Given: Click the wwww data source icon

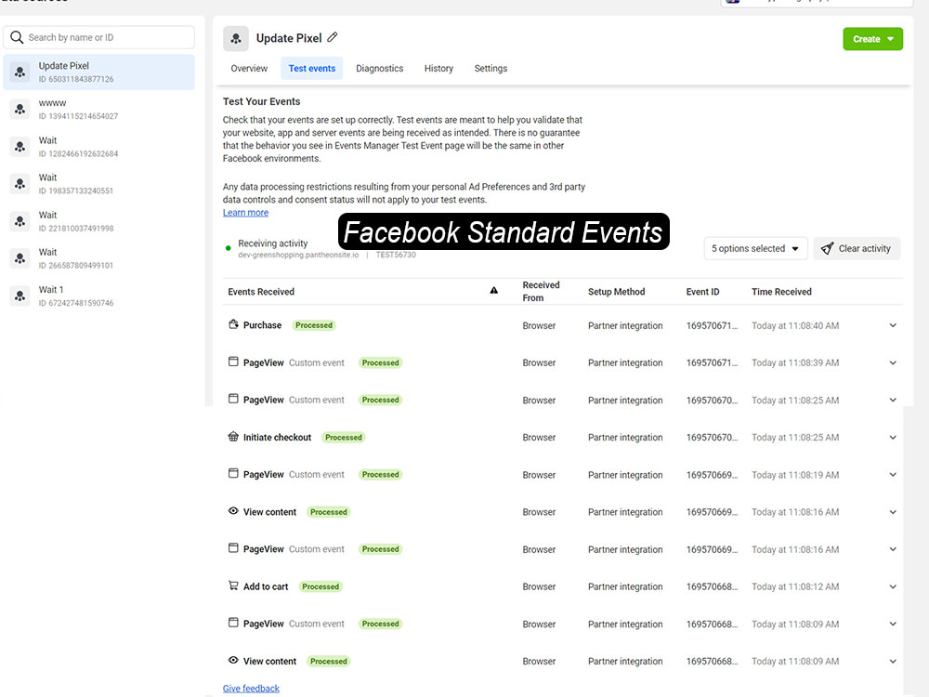Looking at the screenshot, I should [20, 110].
